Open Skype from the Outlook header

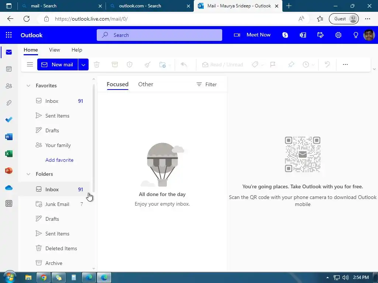coord(285,35)
